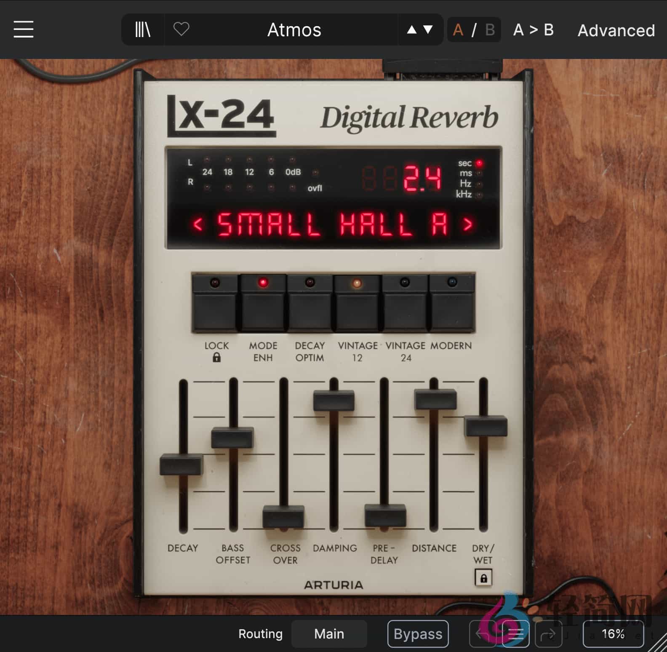
Task: Open the hamburger main menu
Action: 24,29
